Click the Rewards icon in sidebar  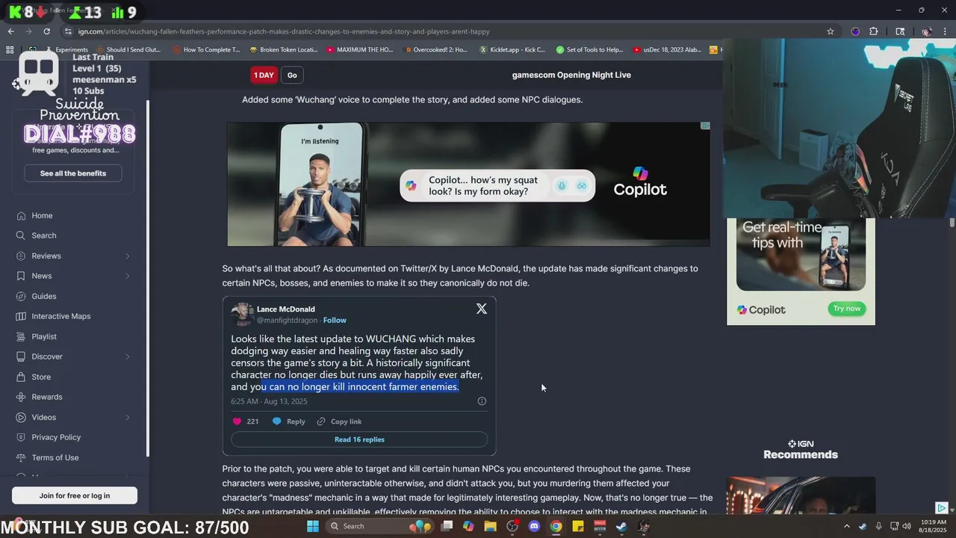pos(21,397)
